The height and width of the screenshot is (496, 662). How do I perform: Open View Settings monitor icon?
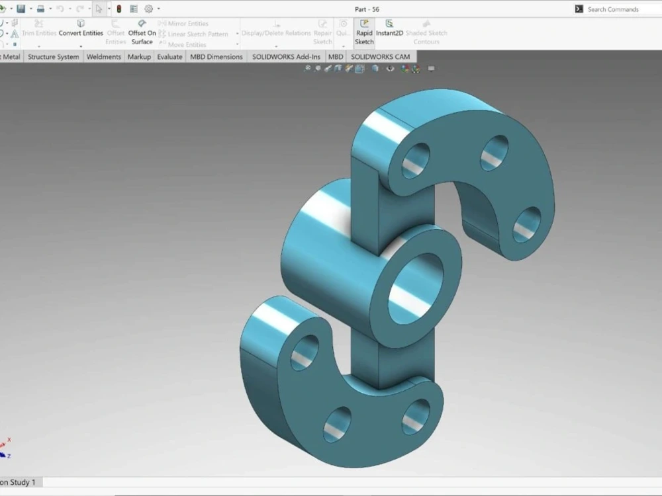[431, 68]
